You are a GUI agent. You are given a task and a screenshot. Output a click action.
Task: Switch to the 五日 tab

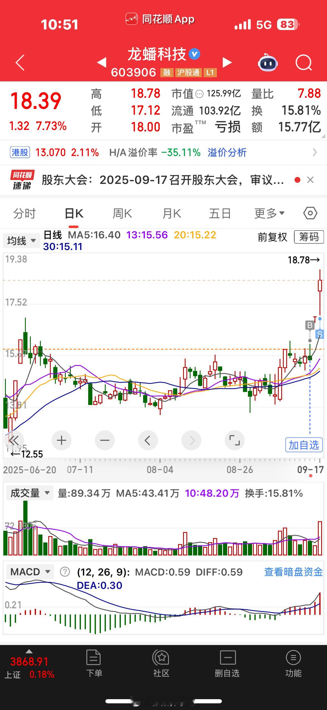[x=220, y=214]
